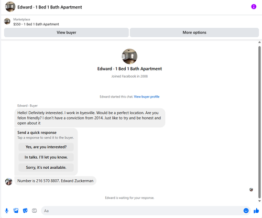Screen dimensions: 262x218
Task: Click scrollbar up arrow
Action: (x=259, y=42)
